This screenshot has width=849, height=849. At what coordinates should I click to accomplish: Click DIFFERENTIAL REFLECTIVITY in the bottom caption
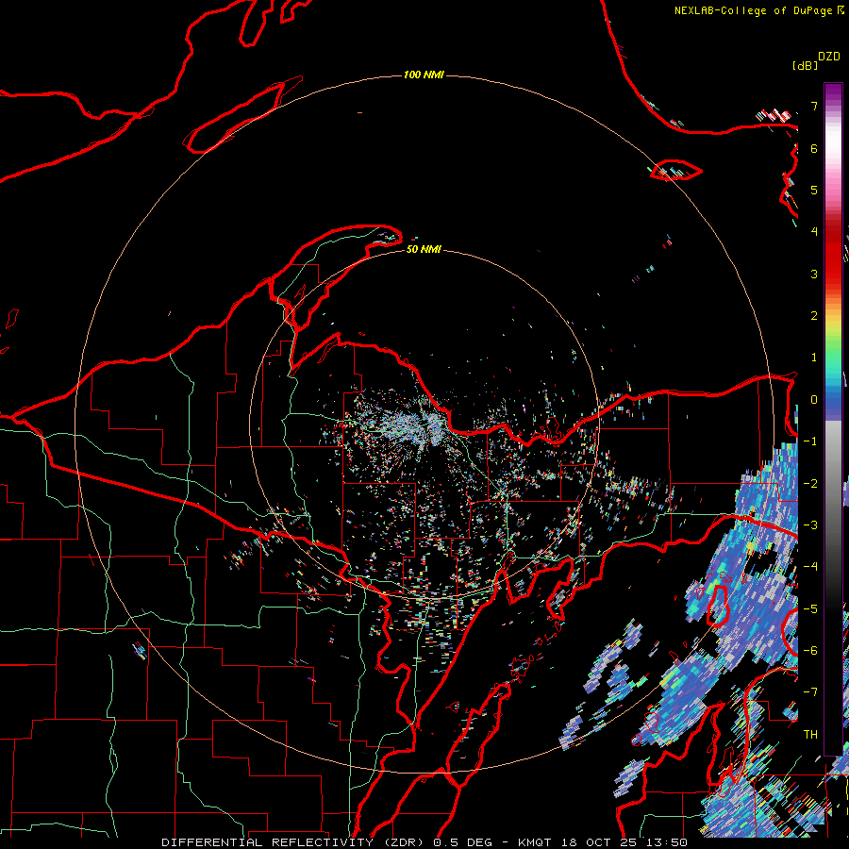(268, 842)
